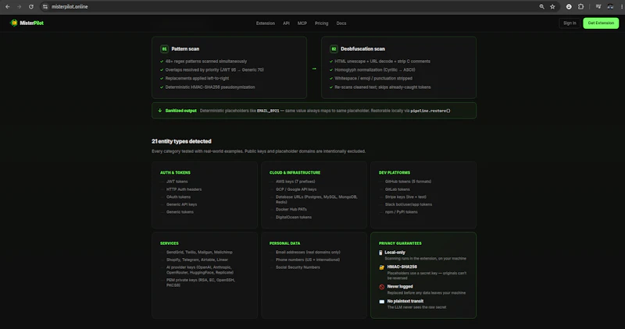The image size is (625, 329).
Task: Click the OAuth tokens list item
Action: tap(178, 197)
